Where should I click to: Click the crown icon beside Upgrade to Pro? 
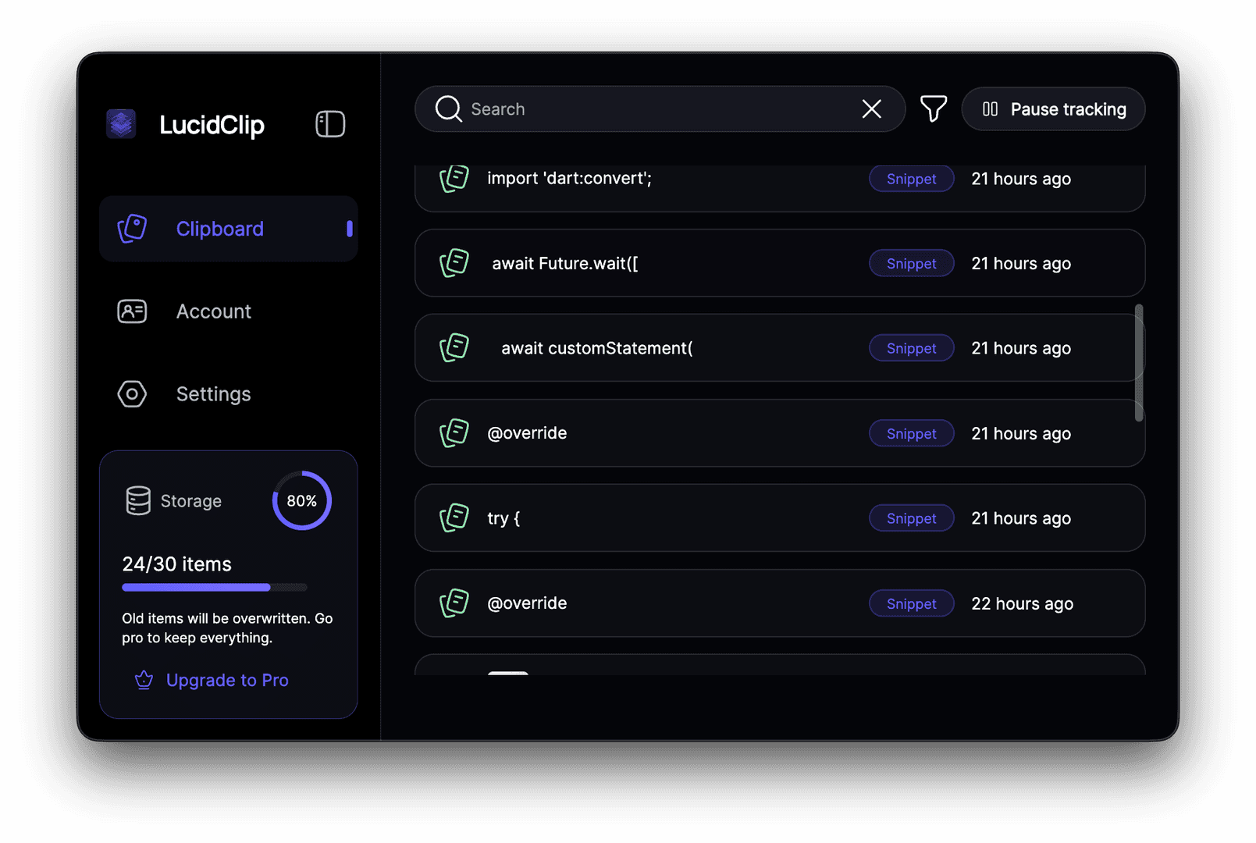[144, 680]
